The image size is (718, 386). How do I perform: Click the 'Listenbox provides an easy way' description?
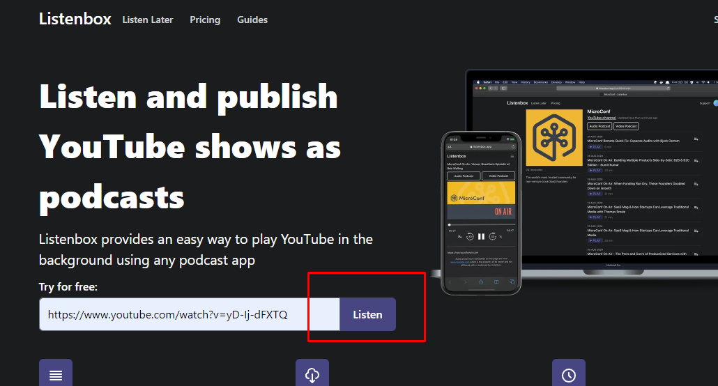point(206,249)
